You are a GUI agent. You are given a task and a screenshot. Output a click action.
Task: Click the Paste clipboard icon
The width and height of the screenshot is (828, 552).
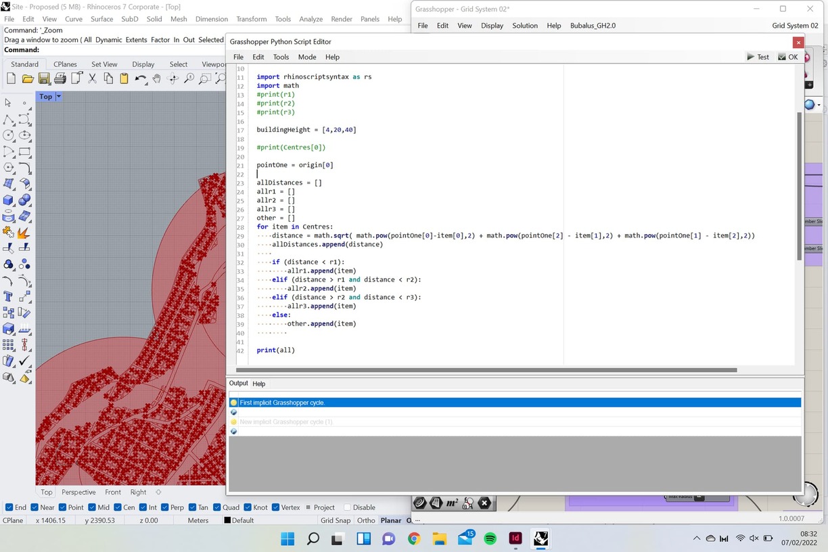click(124, 78)
